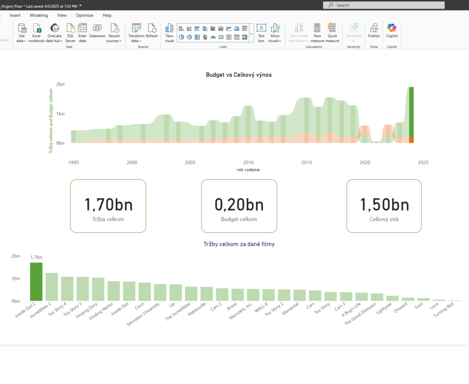This screenshot has width=469, height=384.
Task: Expand the visuals gallery arrow
Action: (x=251, y=33)
